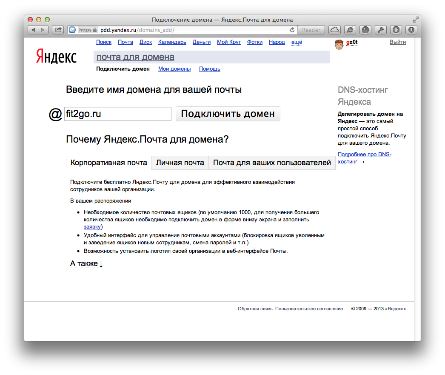Screen dimensions: 445x375
Task: Open the Share button in toolbar
Action: (x=58, y=30)
